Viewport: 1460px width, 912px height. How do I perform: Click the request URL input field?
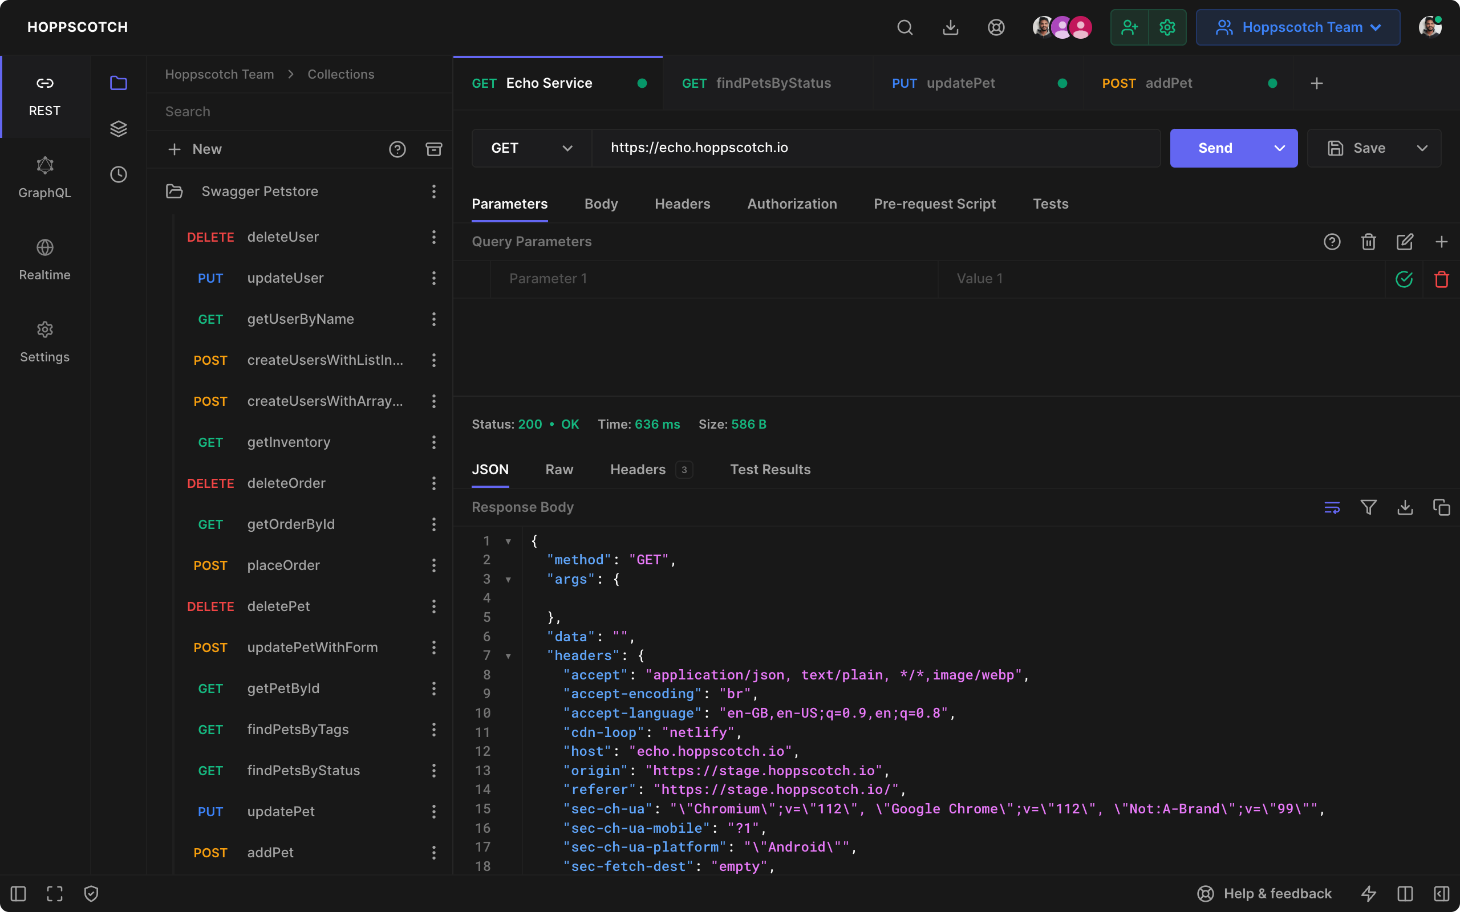(x=875, y=148)
